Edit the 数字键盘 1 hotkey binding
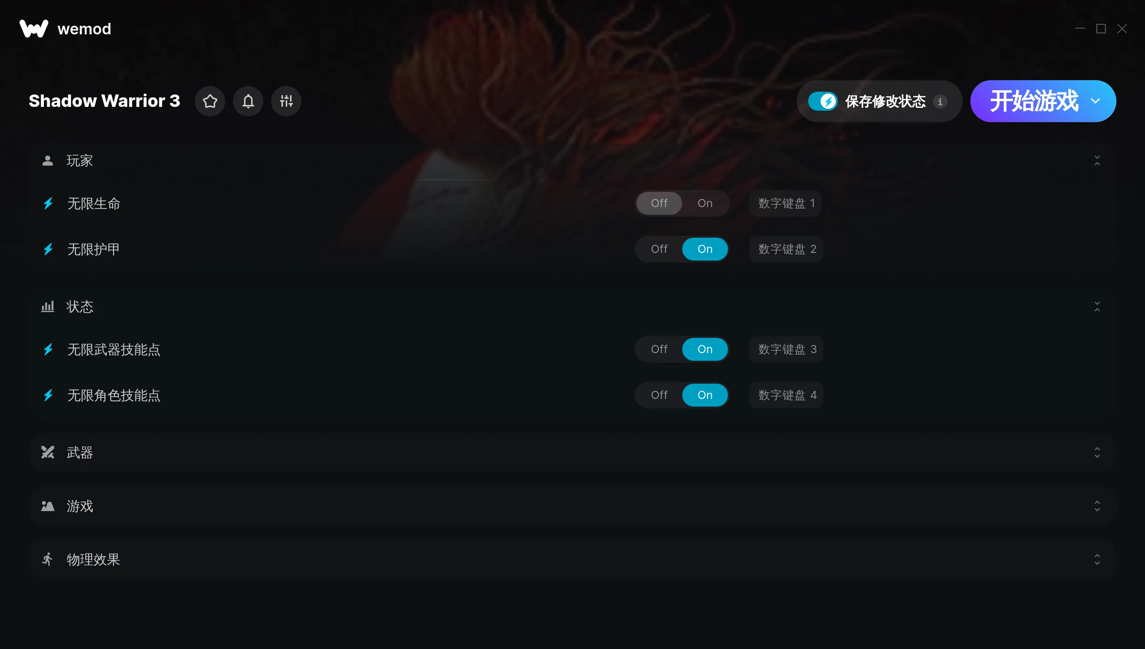The height and width of the screenshot is (649, 1145). pyautogui.click(x=786, y=203)
